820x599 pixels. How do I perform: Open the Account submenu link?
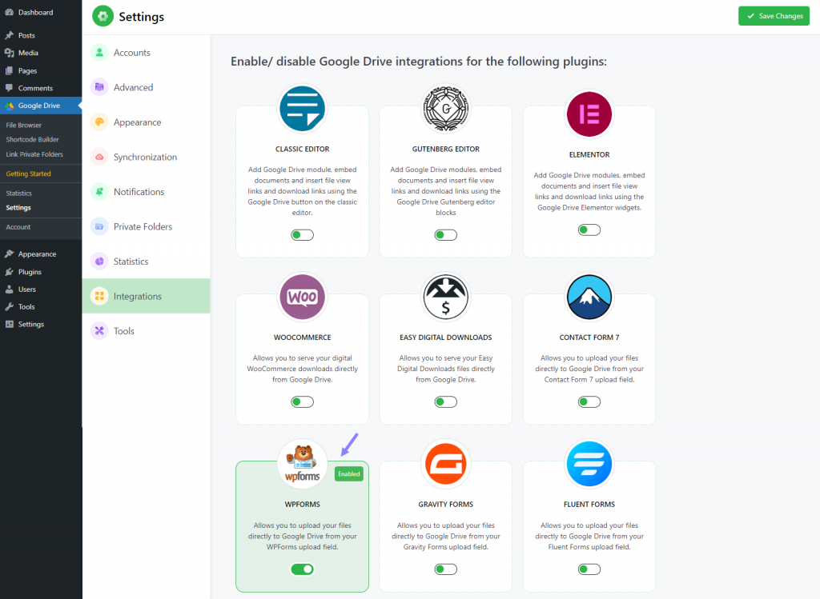(18, 226)
